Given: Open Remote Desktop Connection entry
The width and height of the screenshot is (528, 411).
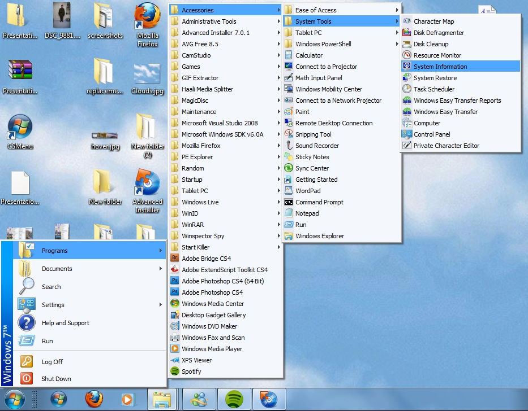Looking at the screenshot, I should click(342, 123).
